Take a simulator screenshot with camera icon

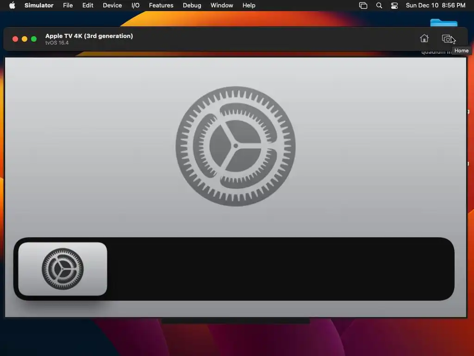[x=447, y=39]
